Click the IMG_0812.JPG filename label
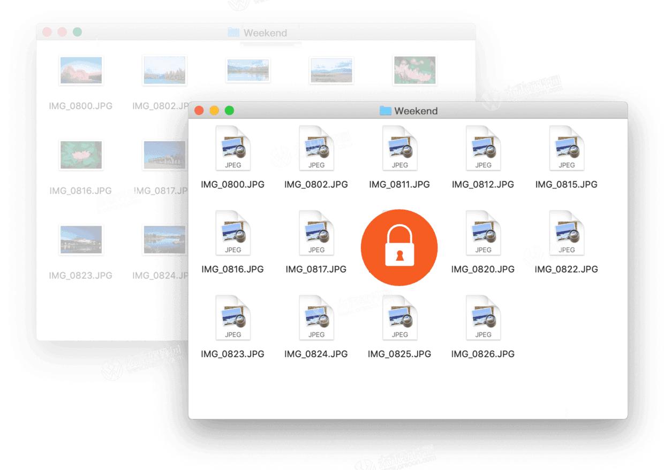Screen dimensions: 664x470 coord(483,184)
